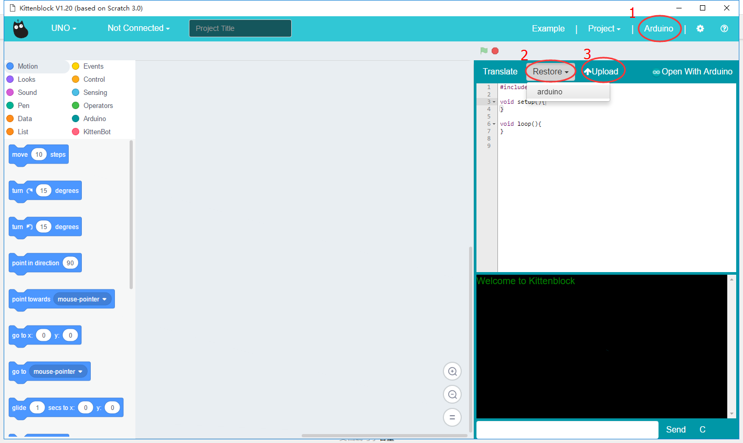Image resolution: width=743 pixels, height=443 pixels.
Task: Click the red stop circle icon
Action: click(495, 51)
